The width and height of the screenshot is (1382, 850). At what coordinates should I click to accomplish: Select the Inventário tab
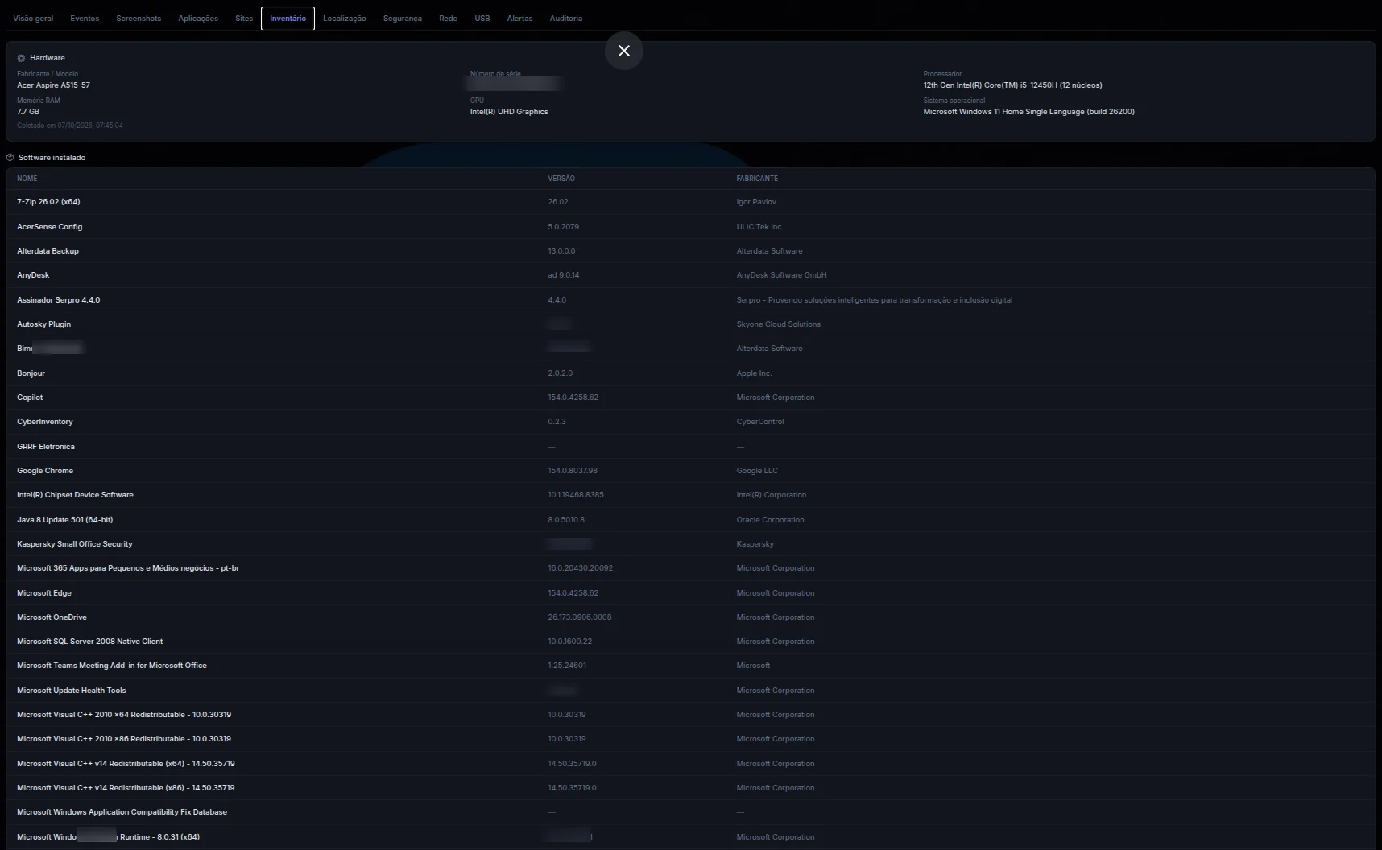tap(288, 19)
